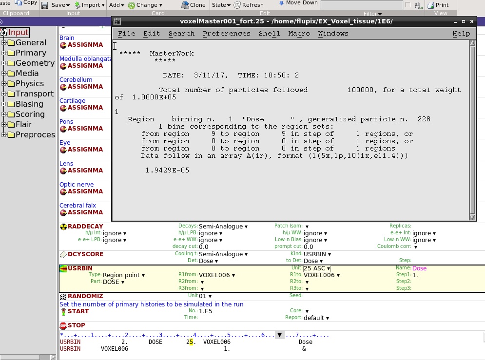Image resolution: width=485 pixels, height=360 pixels.
Task: Click the Add card button
Action: click(116, 5)
